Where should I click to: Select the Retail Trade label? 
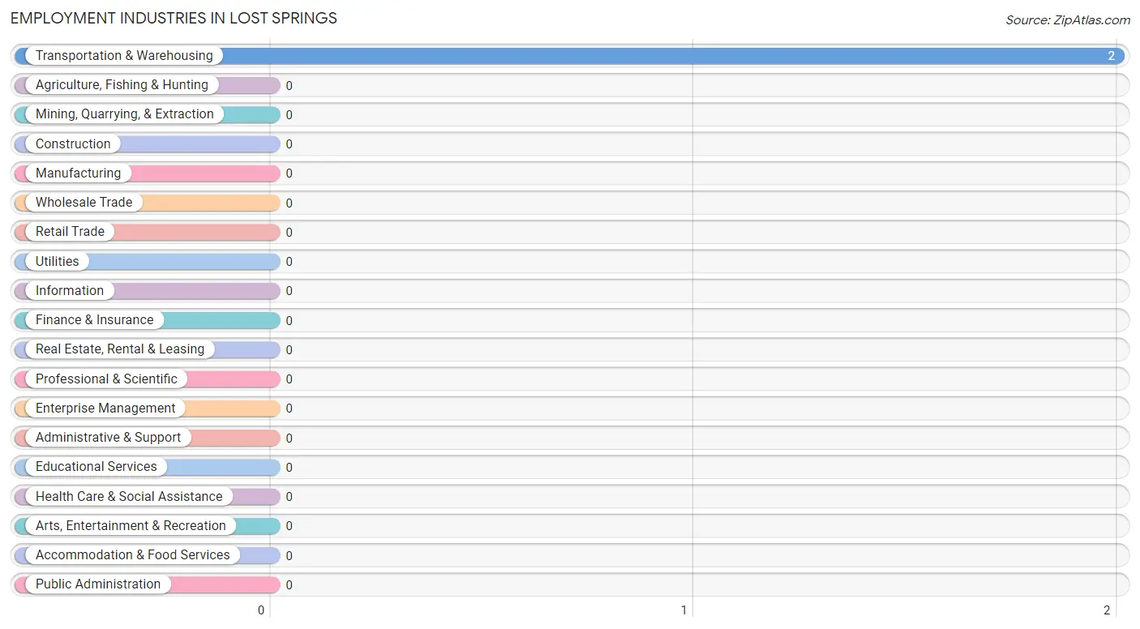click(x=70, y=232)
